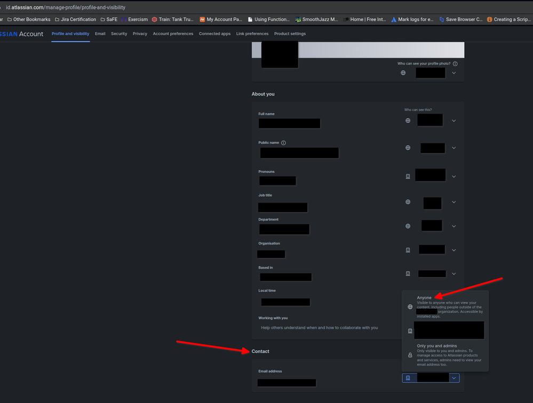Open the Other Bookmarks folder
533x403 pixels.
tap(29, 19)
